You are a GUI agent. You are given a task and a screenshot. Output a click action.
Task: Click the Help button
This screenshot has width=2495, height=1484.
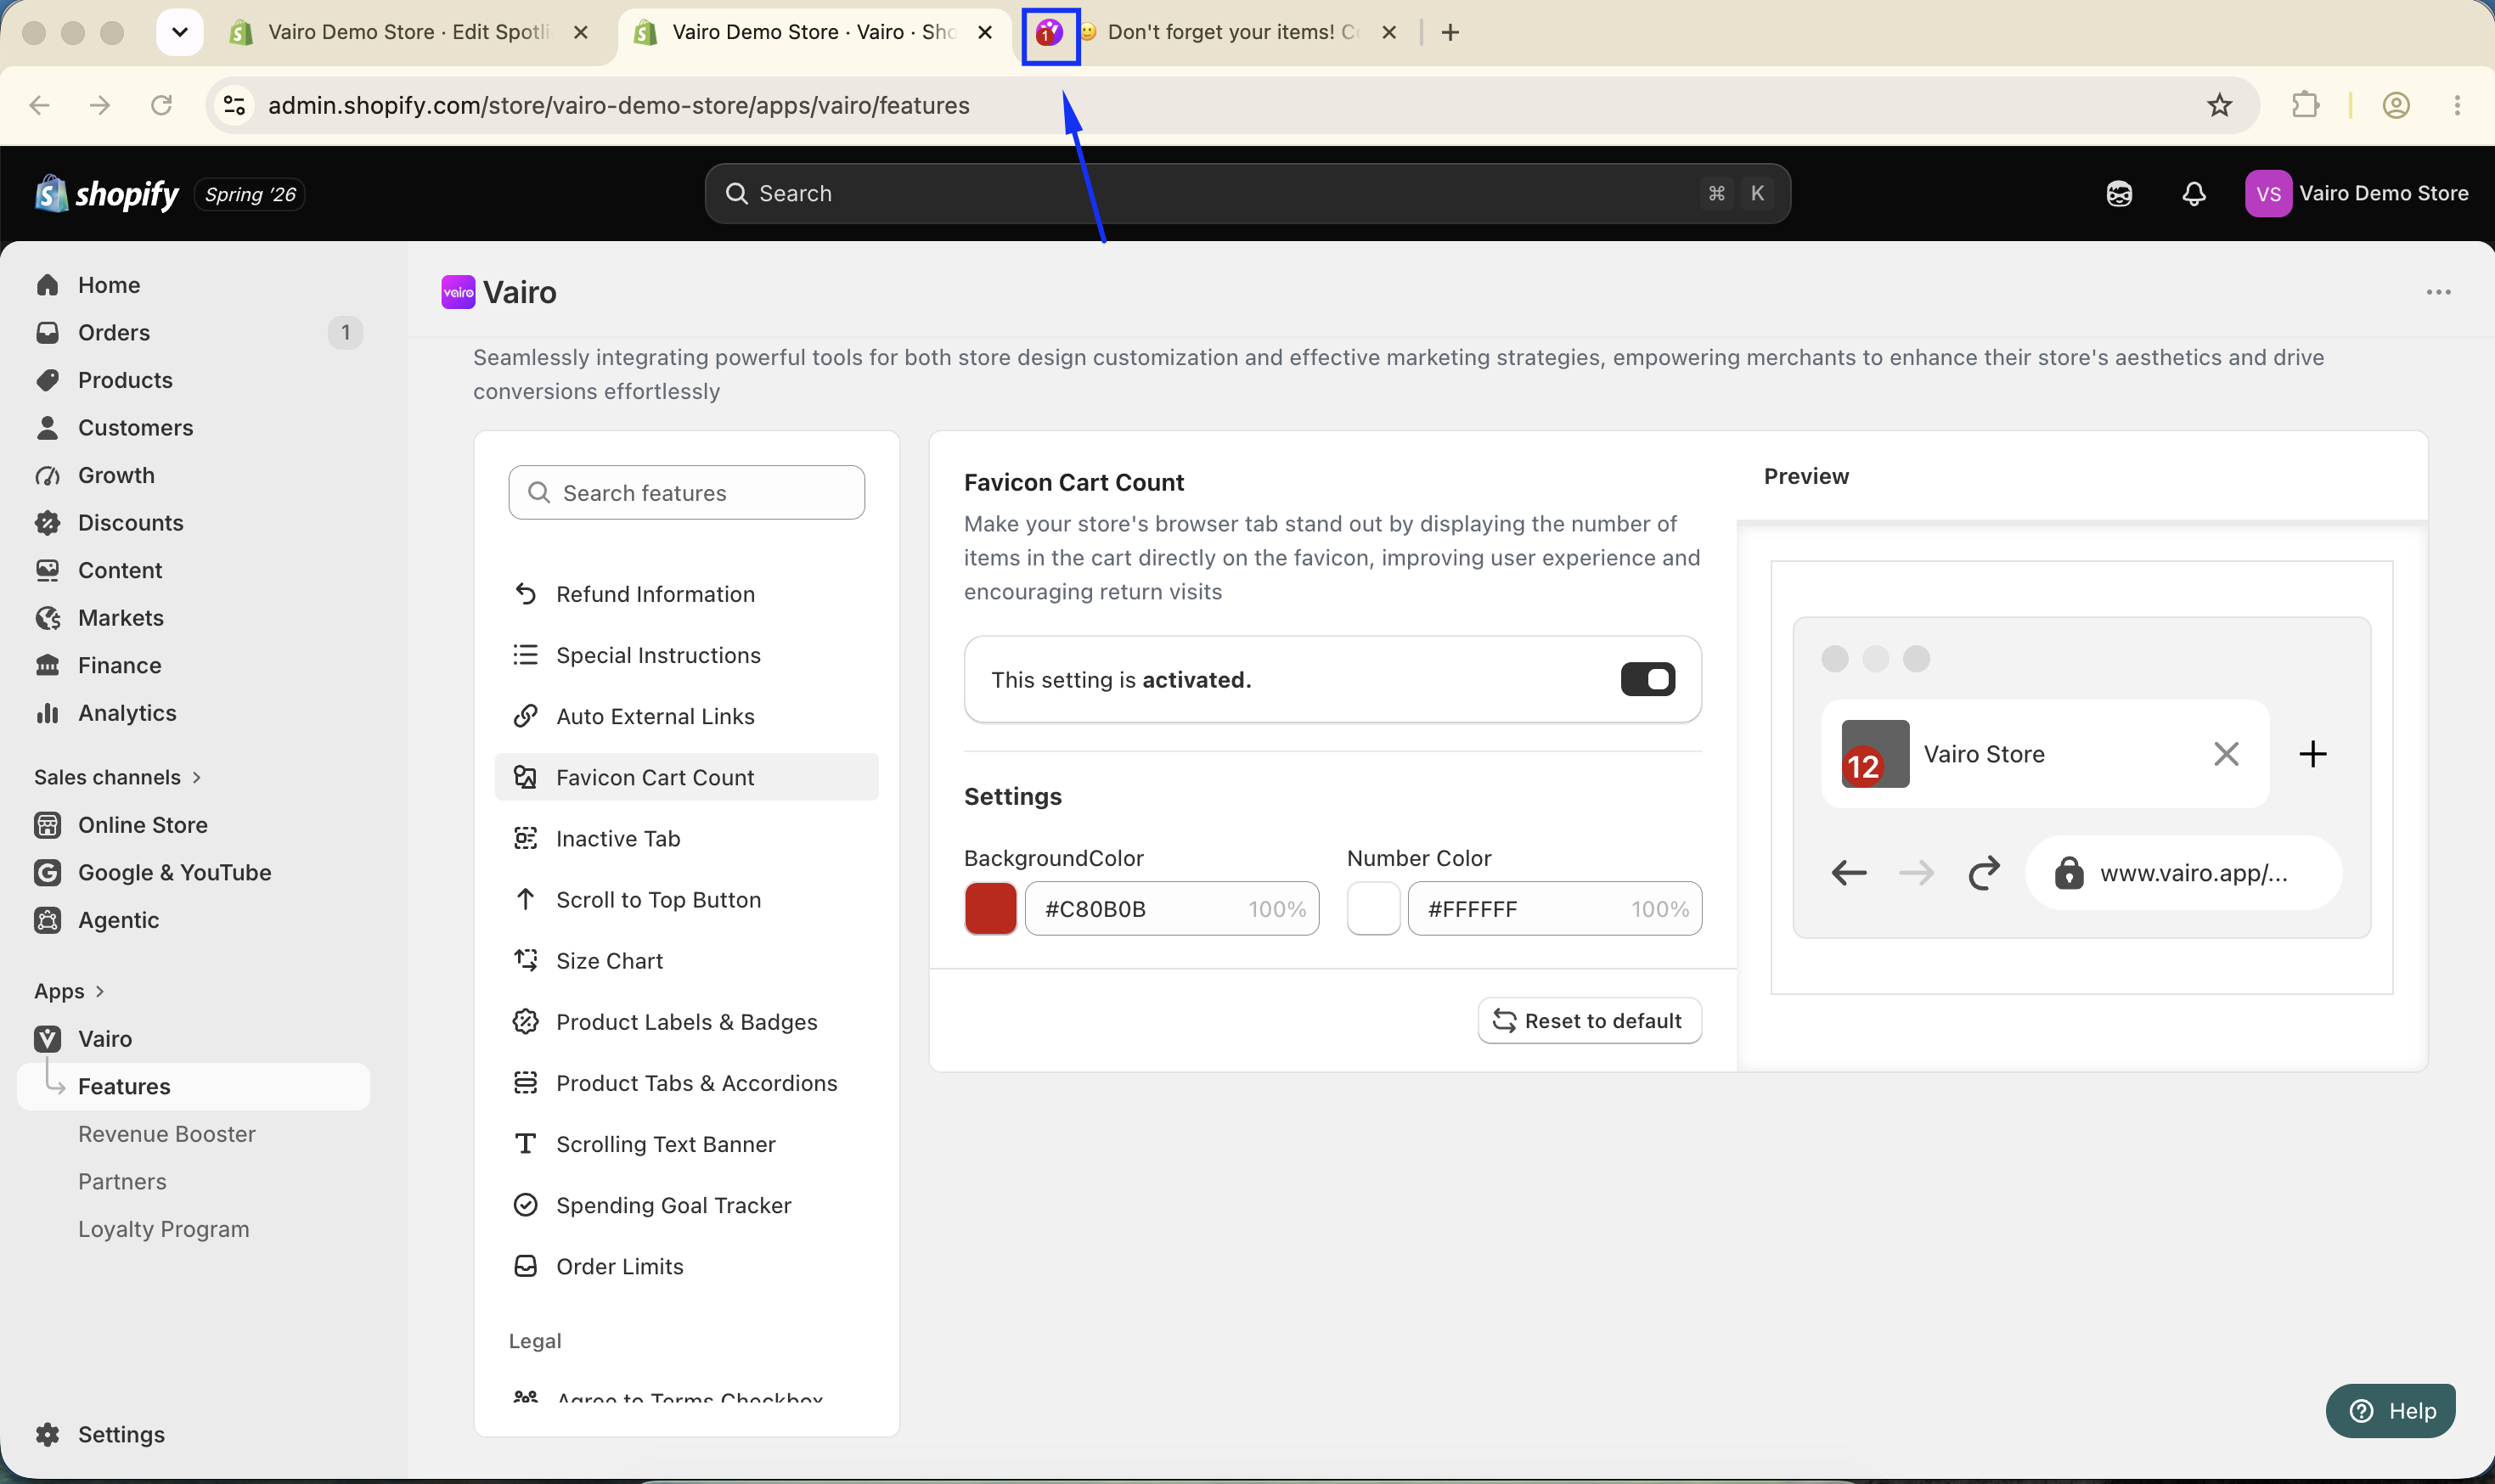(x=2390, y=1410)
